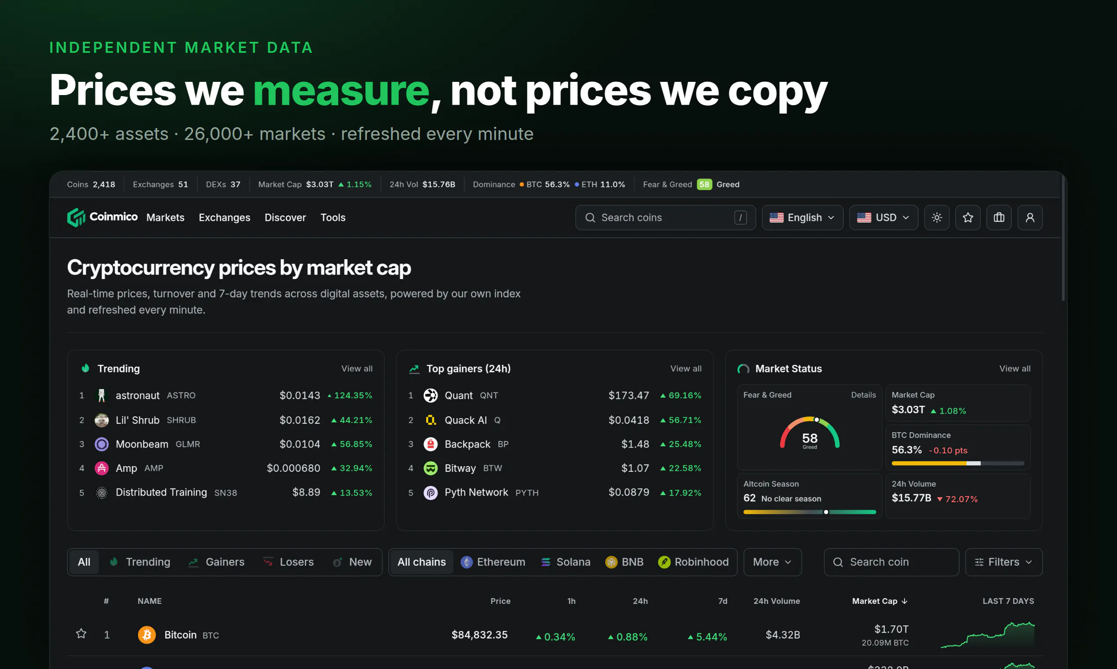Screen dimensions: 1117x669
Task: View all Market Status
Action: (x=1015, y=369)
